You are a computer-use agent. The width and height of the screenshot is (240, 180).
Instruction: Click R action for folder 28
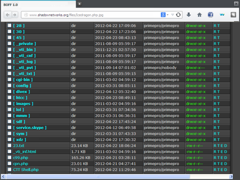215,26
